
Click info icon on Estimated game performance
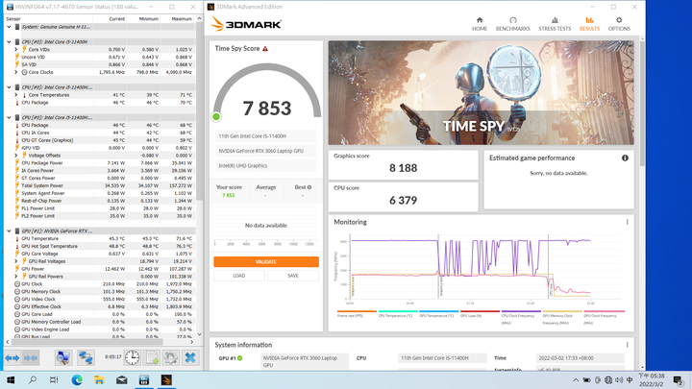(625, 158)
